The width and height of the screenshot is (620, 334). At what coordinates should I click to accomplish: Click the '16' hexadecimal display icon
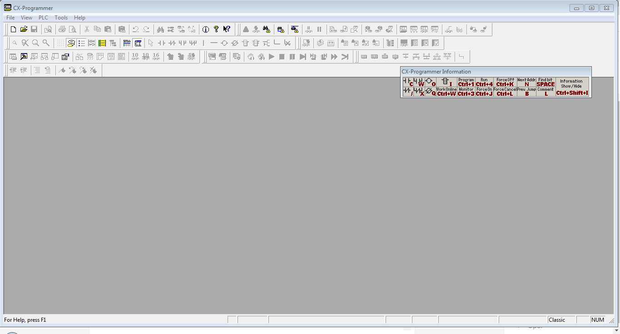156,57
